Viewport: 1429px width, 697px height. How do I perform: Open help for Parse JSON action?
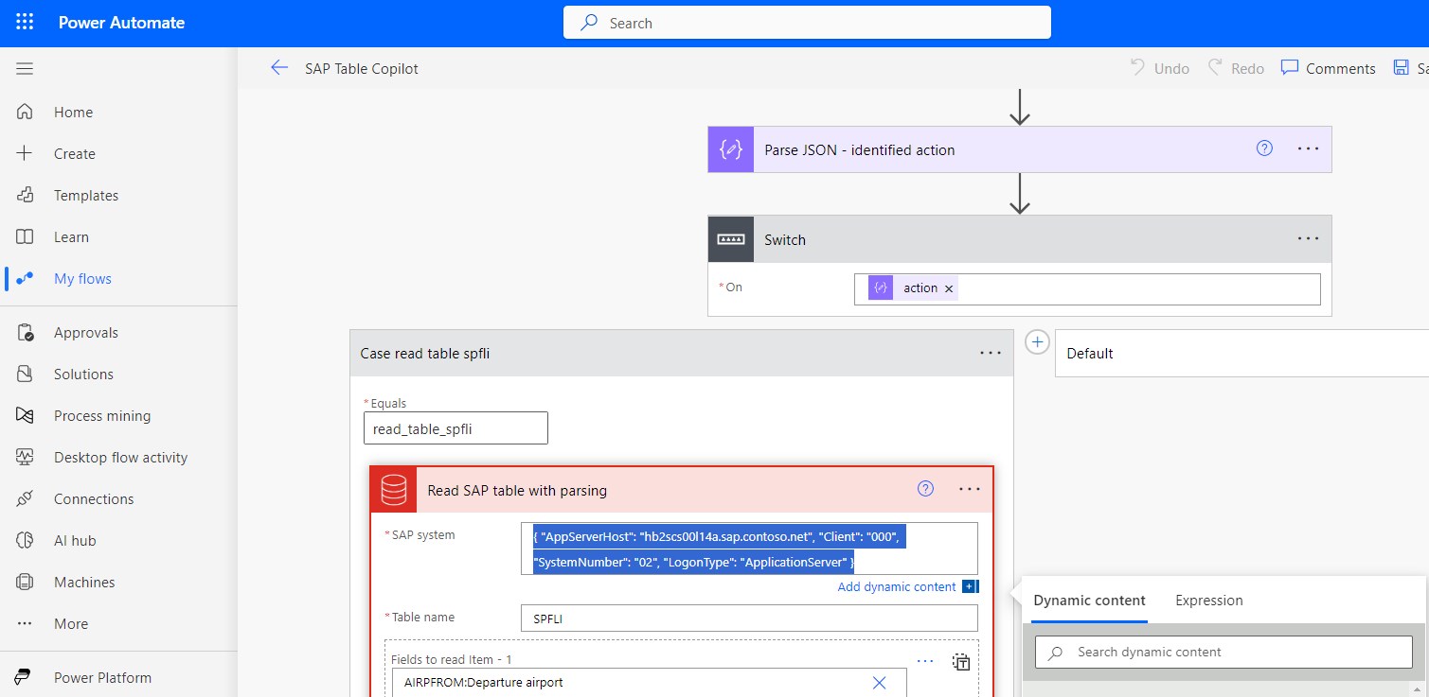[x=1264, y=148]
